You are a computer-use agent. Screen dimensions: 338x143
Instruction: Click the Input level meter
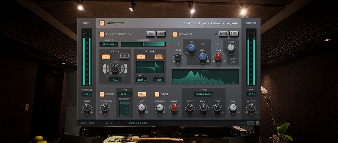point(87,58)
